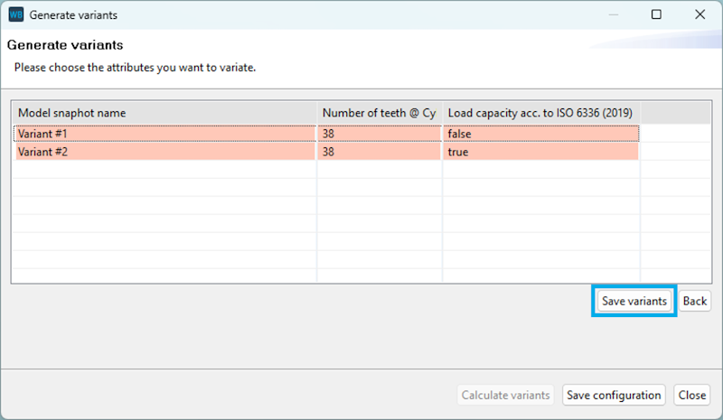723x420 pixels.
Task: Go Back to the previous step
Action: 694,301
